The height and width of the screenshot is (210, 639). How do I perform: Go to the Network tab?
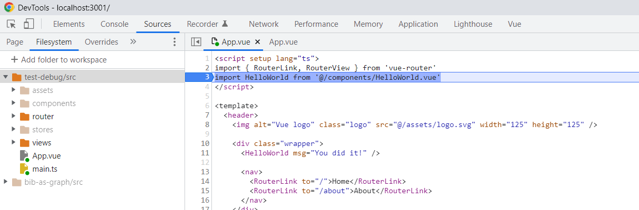264,24
